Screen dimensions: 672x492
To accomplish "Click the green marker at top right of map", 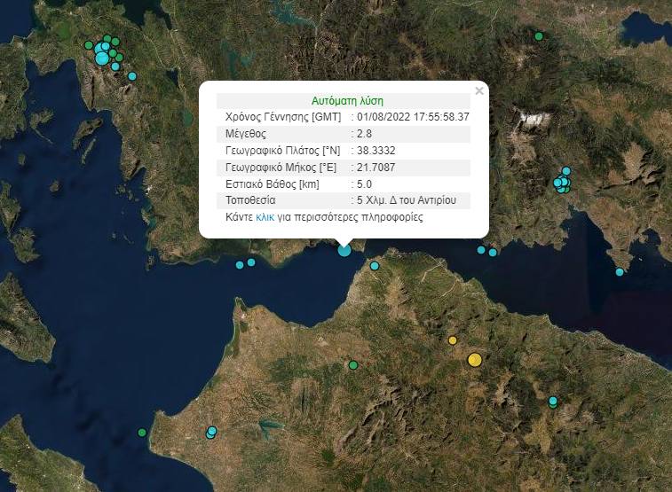I will click(539, 36).
